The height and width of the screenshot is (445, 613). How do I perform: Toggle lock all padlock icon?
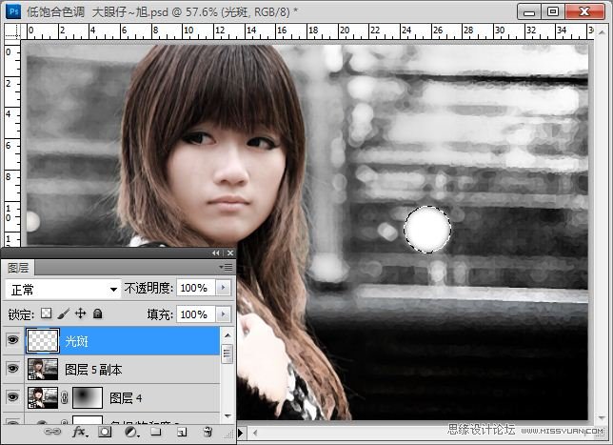(x=98, y=314)
